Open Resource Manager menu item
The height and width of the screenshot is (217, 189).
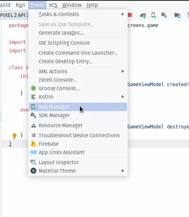pyautogui.click(x=78, y=125)
